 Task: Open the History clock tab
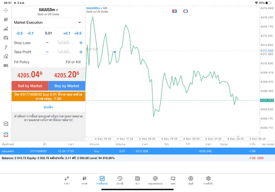point(120,180)
